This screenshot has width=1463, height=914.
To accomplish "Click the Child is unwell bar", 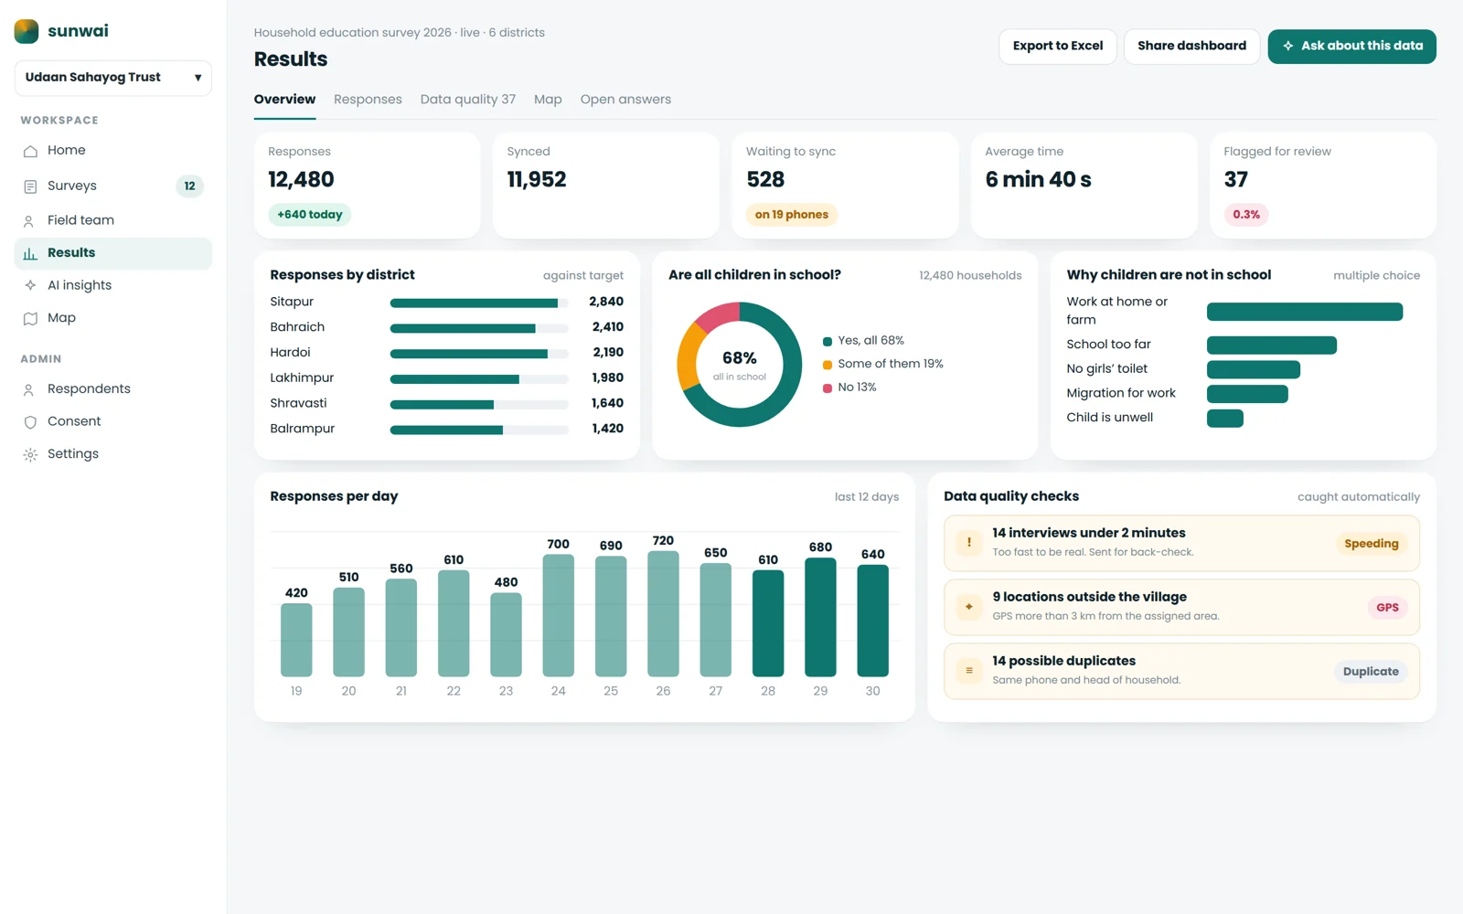I will tap(1225, 419).
